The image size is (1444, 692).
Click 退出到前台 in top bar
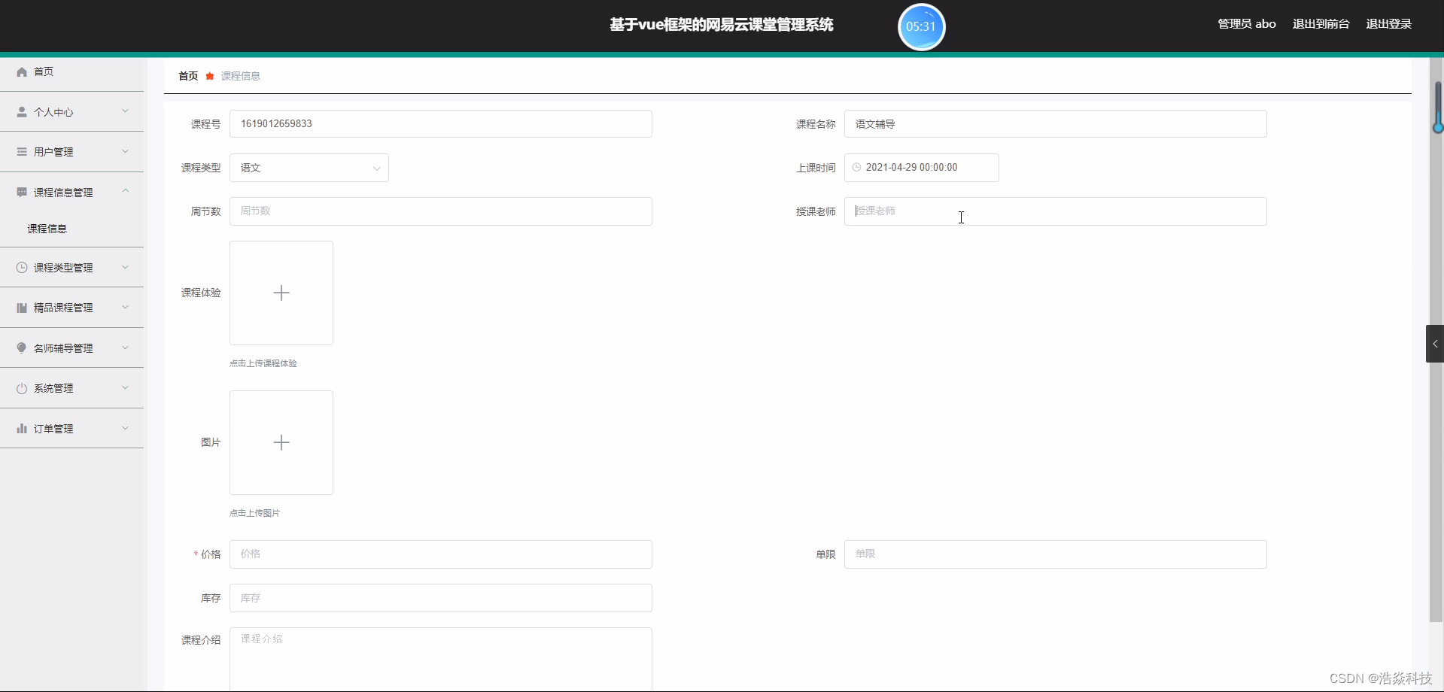pyautogui.click(x=1321, y=23)
